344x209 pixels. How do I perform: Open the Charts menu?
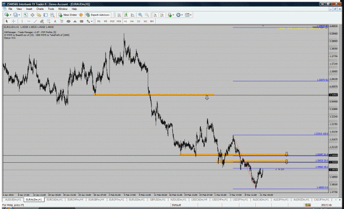40,9
